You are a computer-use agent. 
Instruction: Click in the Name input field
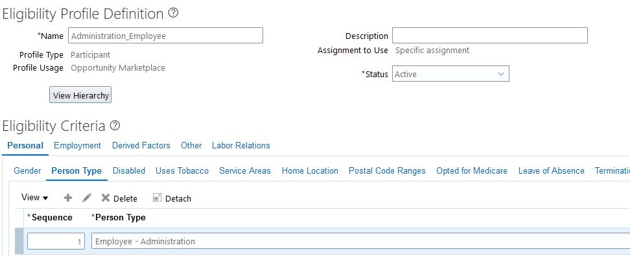tap(165, 36)
